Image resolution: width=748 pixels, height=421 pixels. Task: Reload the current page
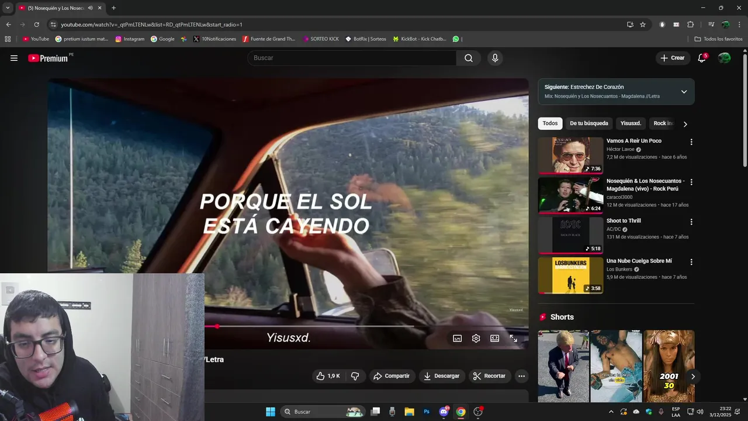click(36, 25)
